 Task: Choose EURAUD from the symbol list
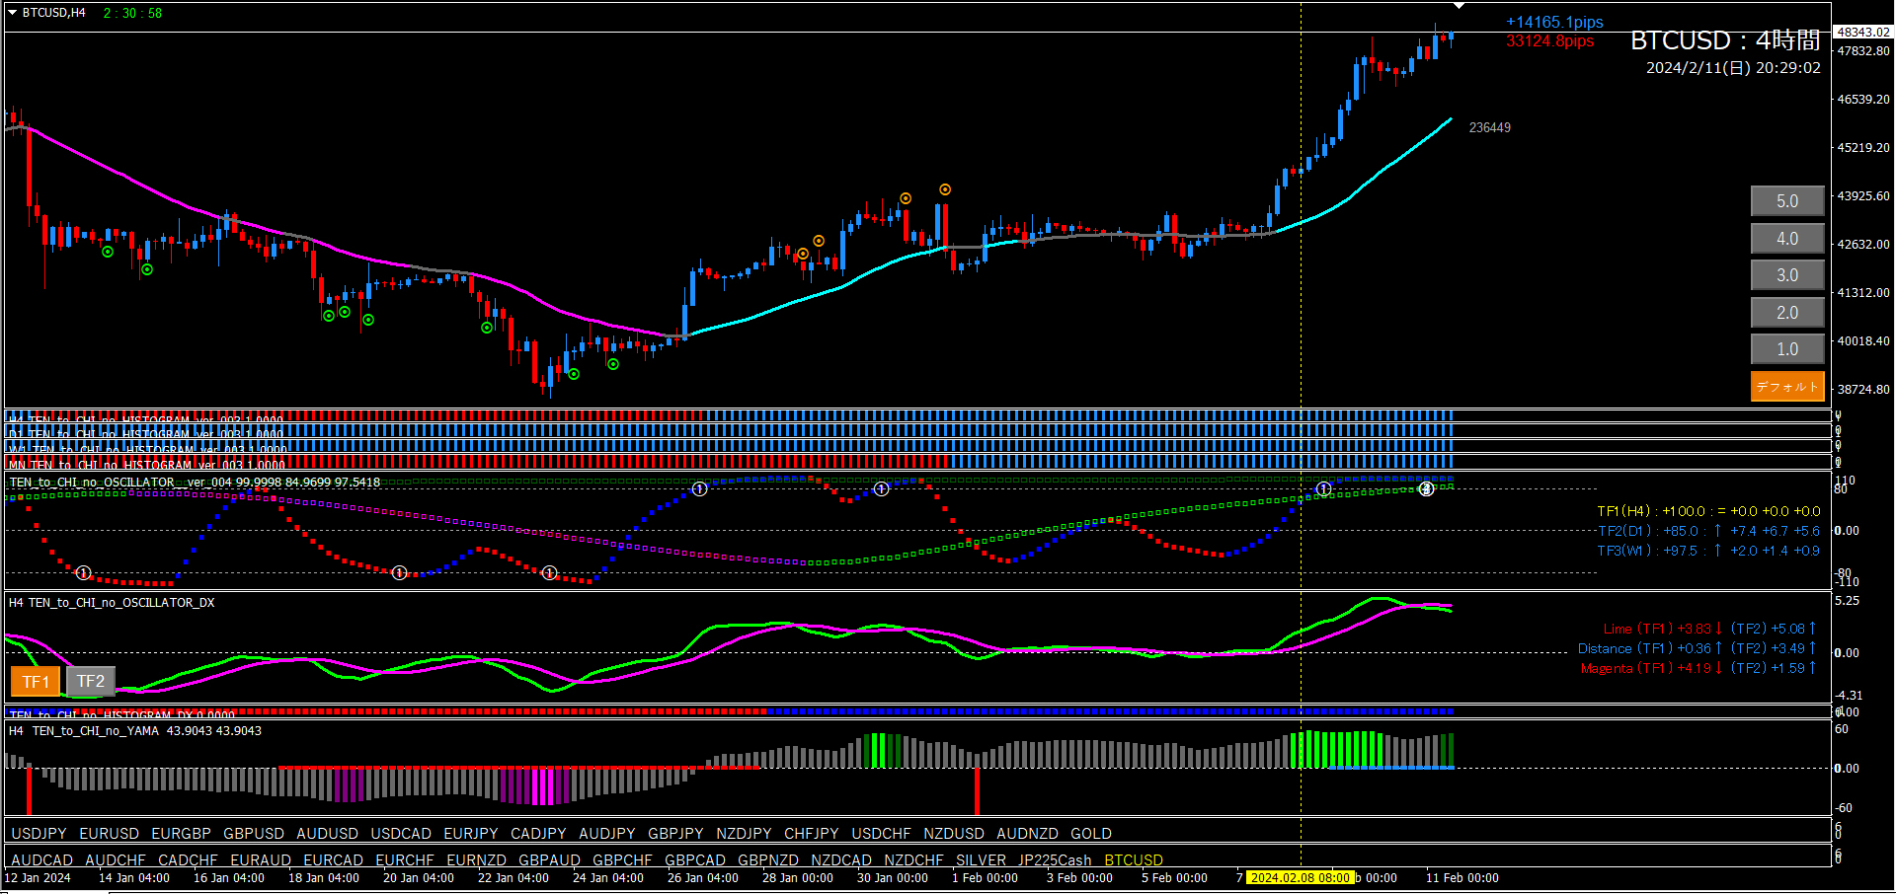pos(261,860)
